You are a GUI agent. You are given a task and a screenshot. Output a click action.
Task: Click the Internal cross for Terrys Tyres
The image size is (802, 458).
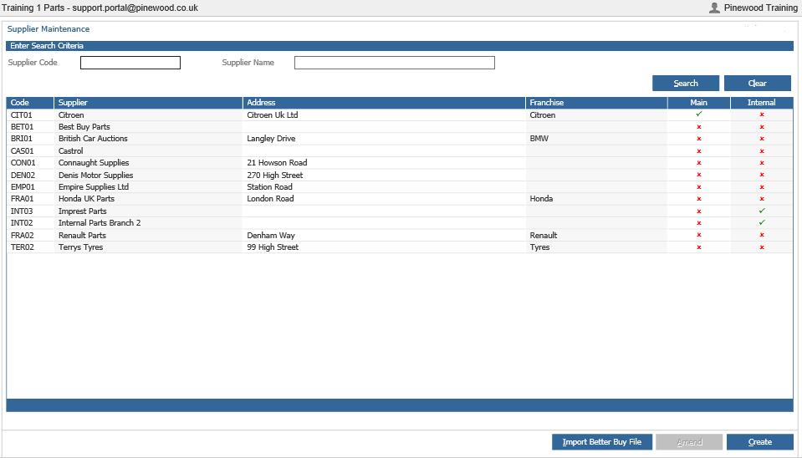pos(762,247)
